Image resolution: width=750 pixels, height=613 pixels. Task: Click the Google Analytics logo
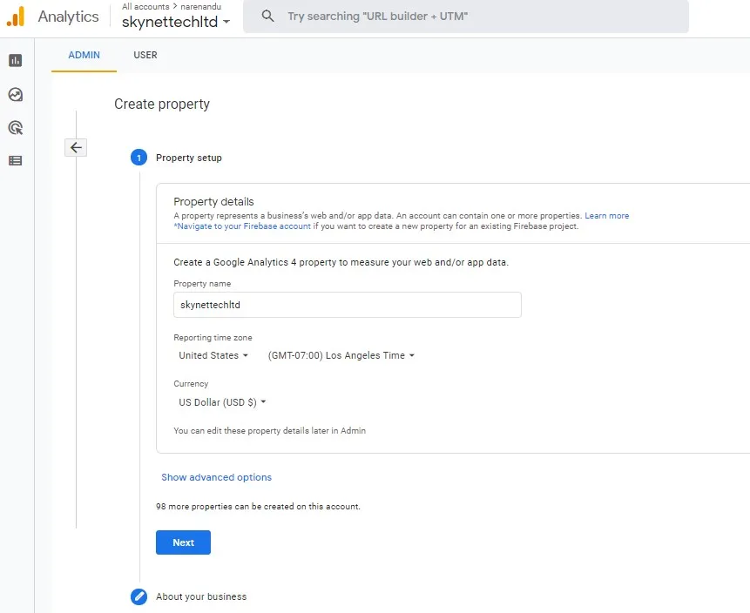tap(16, 17)
